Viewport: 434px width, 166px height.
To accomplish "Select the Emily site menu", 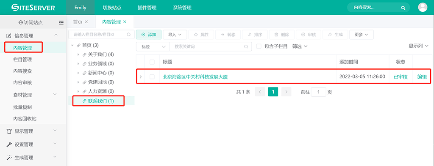I will (80, 8).
